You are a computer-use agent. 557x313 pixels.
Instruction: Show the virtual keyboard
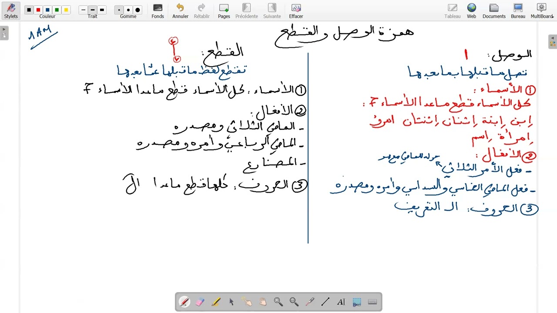click(x=372, y=302)
